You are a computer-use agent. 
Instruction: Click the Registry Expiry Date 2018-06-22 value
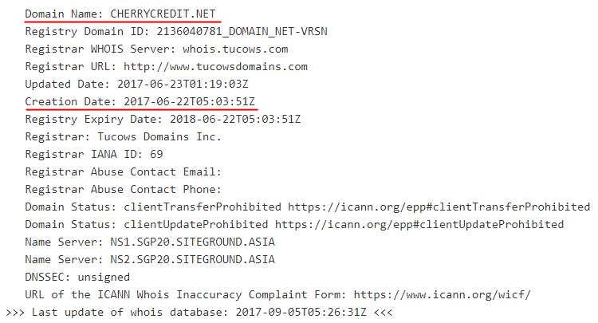point(235,120)
